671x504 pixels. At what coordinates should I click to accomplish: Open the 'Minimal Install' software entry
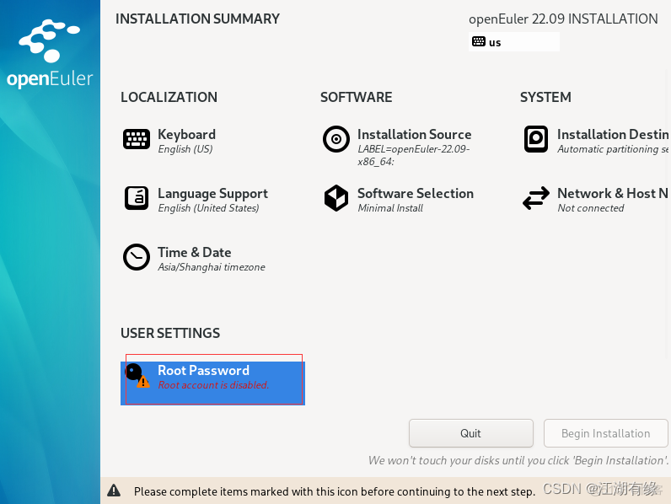[x=391, y=208]
